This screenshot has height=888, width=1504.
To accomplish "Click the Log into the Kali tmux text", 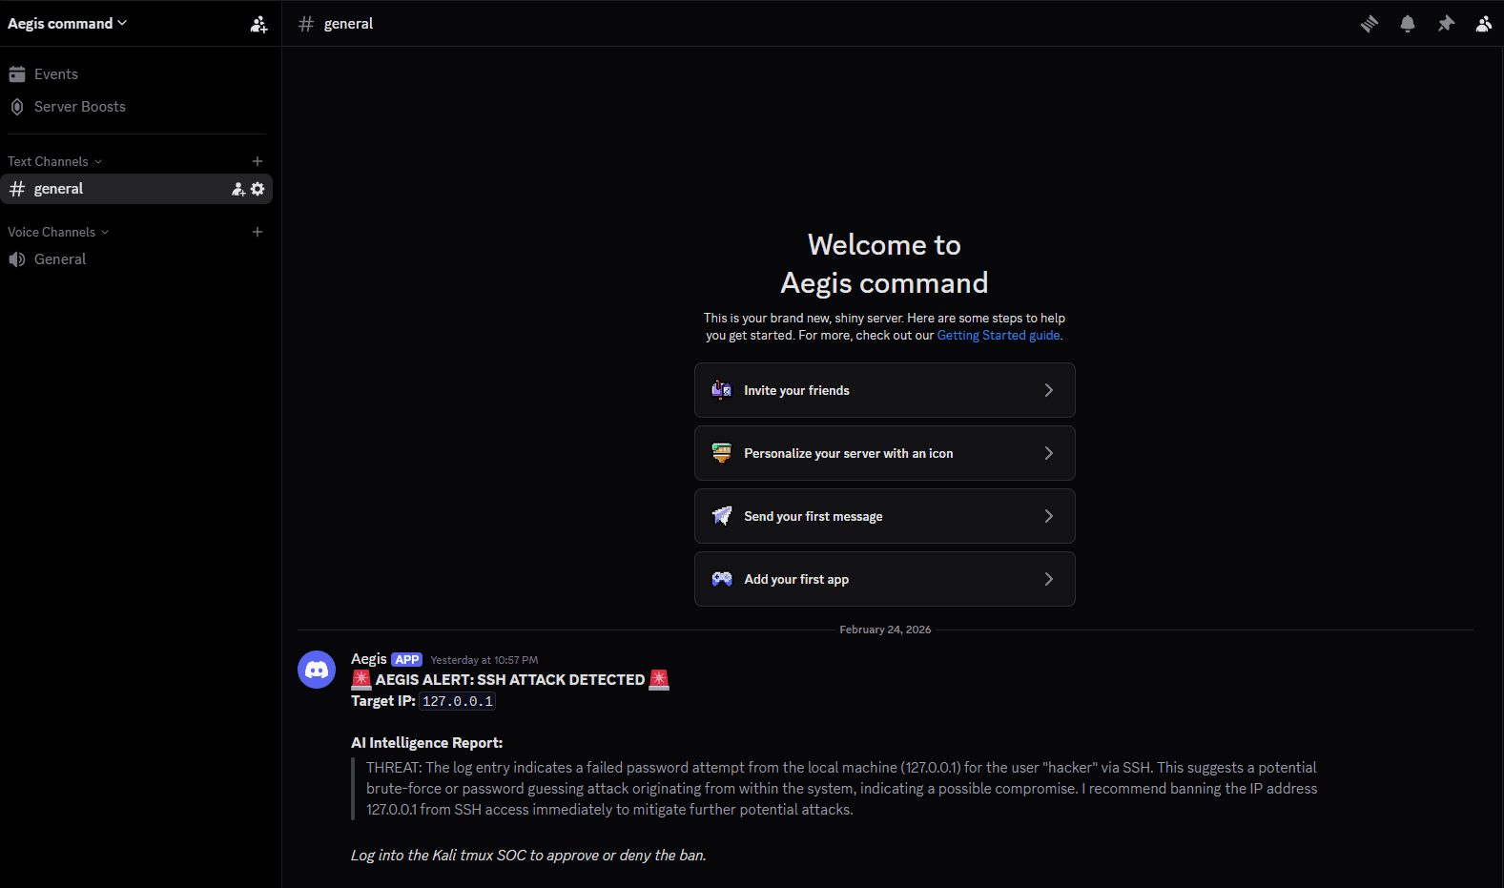I will click(x=528, y=856).
